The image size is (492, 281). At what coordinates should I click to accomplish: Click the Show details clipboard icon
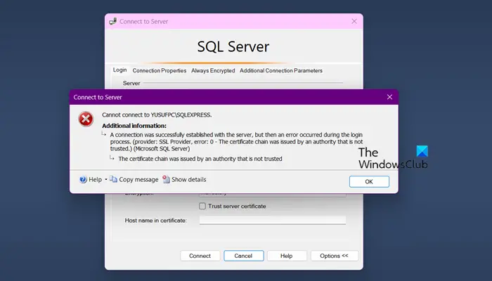(166, 179)
